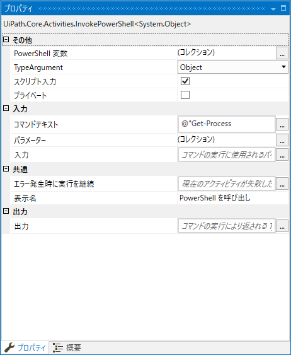The height and width of the screenshot is (355, 291).
Task: Click the (コレクション) value of PowerShell 変数
Action: (x=196, y=52)
